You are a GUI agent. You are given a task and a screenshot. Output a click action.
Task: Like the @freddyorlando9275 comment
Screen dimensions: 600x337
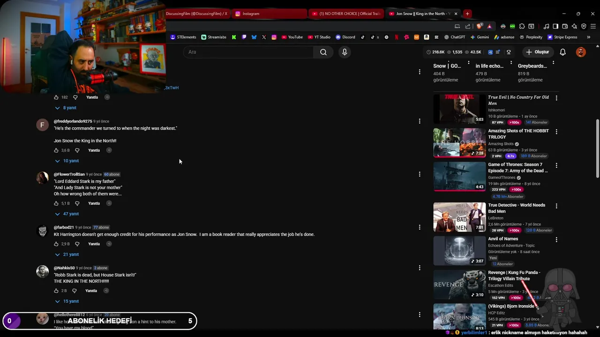[x=56, y=150]
